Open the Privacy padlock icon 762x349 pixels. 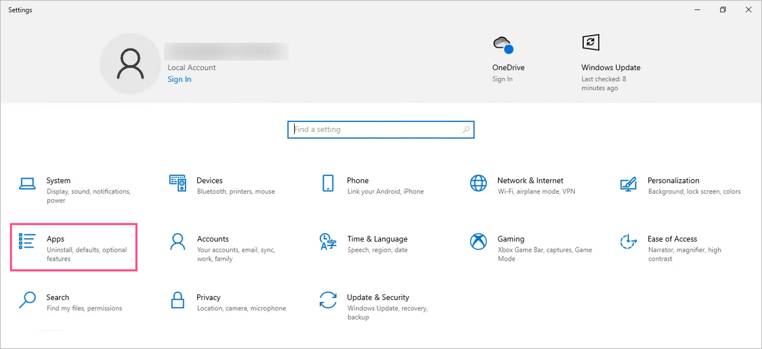click(178, 300)
